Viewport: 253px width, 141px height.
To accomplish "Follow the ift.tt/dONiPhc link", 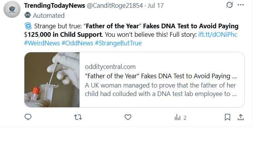I will (x=218, y=34).
